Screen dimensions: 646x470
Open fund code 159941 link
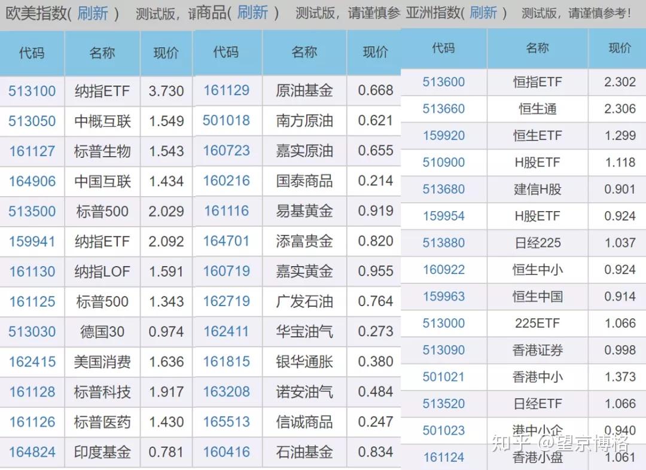coord(32,242)
